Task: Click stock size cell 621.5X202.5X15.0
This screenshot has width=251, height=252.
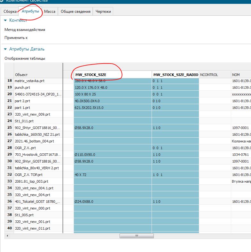Action: click(113, 108)
